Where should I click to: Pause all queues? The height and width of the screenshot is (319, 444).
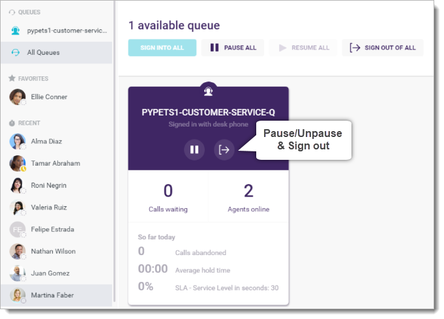(x=233, y=48)
